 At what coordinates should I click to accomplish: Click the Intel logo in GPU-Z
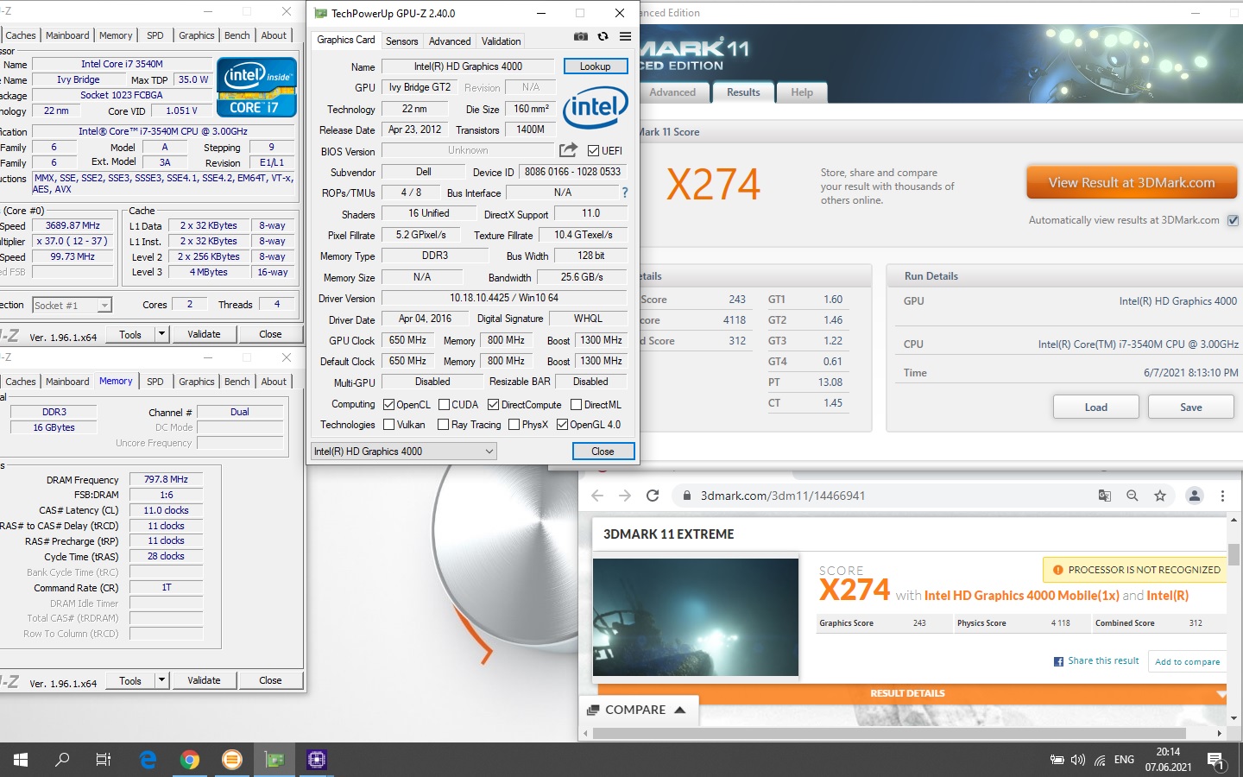[595, 108]
